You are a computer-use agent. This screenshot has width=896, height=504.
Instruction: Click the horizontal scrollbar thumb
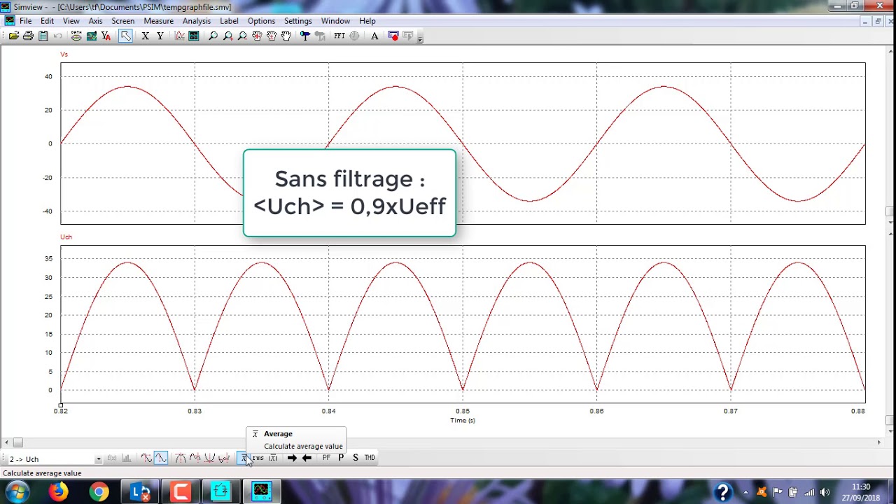click(x=18, y=442)
